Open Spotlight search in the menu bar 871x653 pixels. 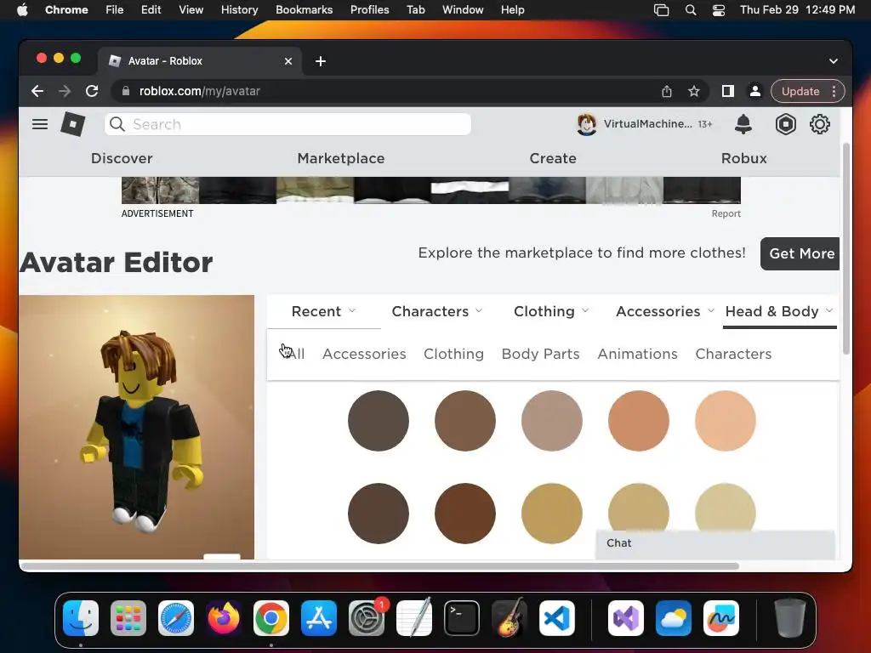[691, 10]
